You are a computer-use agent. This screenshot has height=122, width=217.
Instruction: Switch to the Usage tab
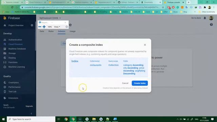coord(73,31)
